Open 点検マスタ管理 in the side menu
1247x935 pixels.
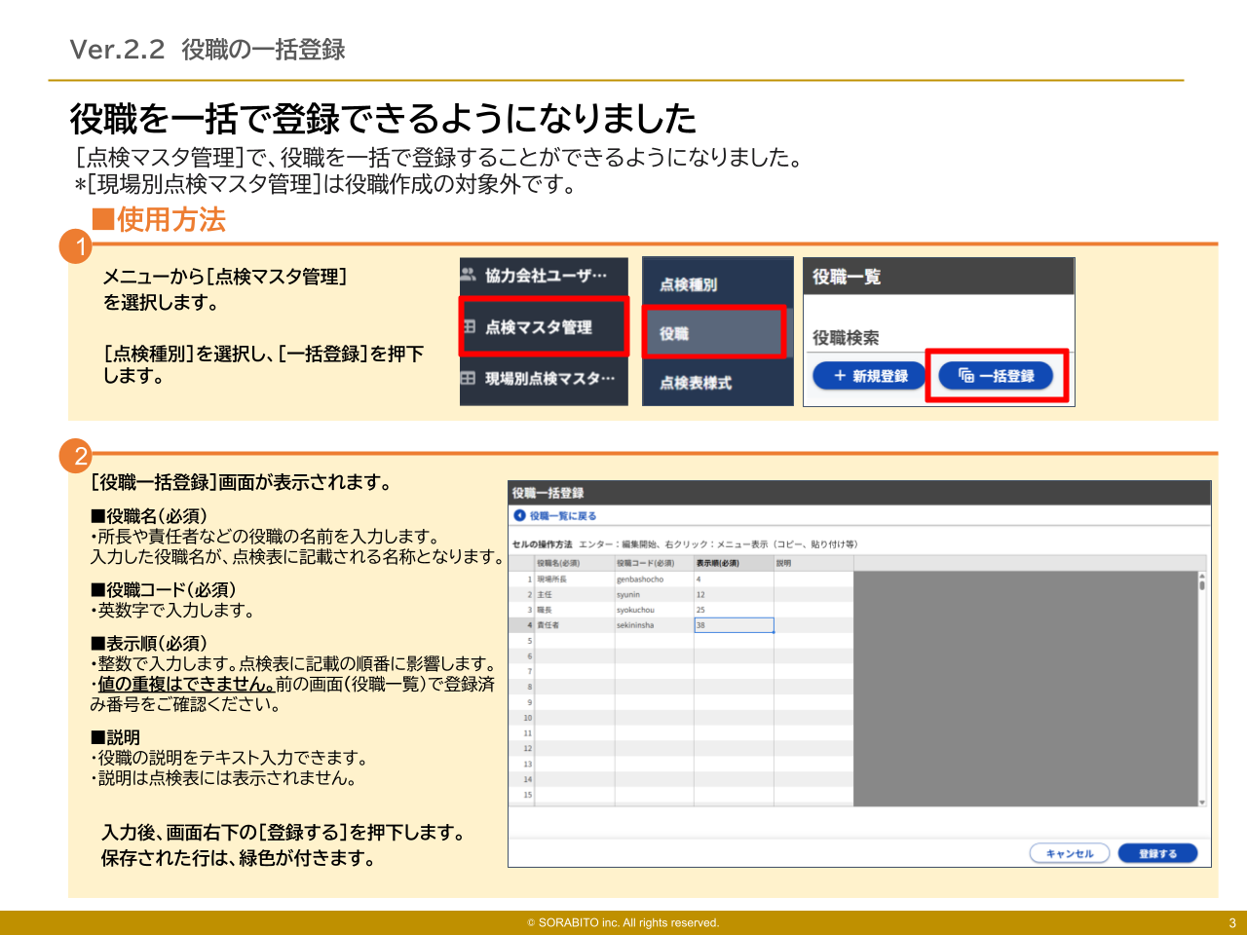click(538, 327)
